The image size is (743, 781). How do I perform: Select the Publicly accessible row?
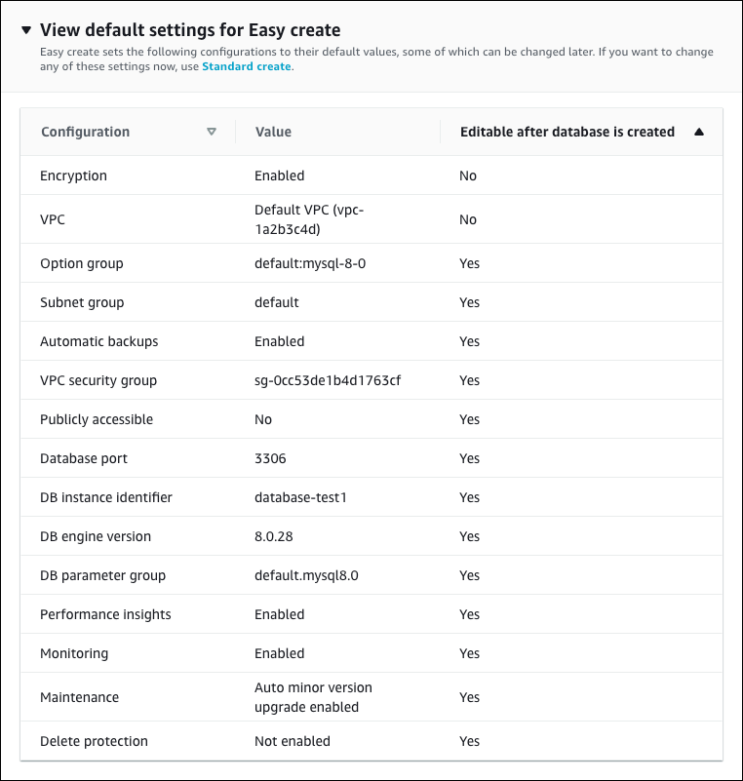[x=95, y=419]
